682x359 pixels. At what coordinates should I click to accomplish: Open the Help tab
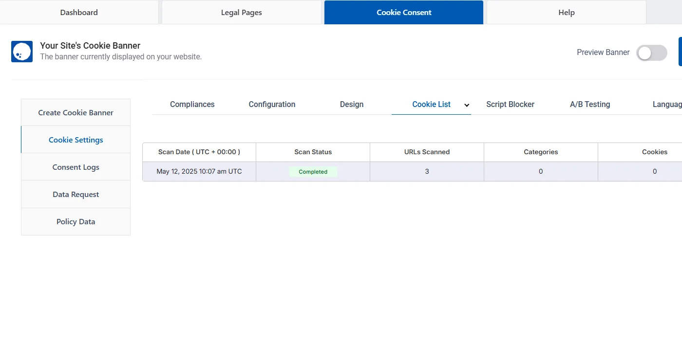pos(566,13)
